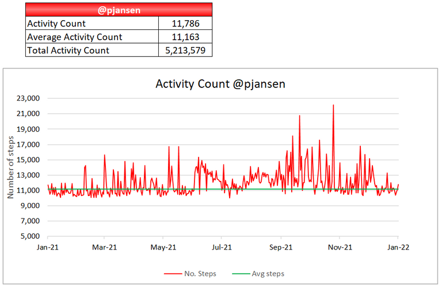442x288 pixels.
Task: Click the 7,000 y-axis label
Action: point(30,221)
